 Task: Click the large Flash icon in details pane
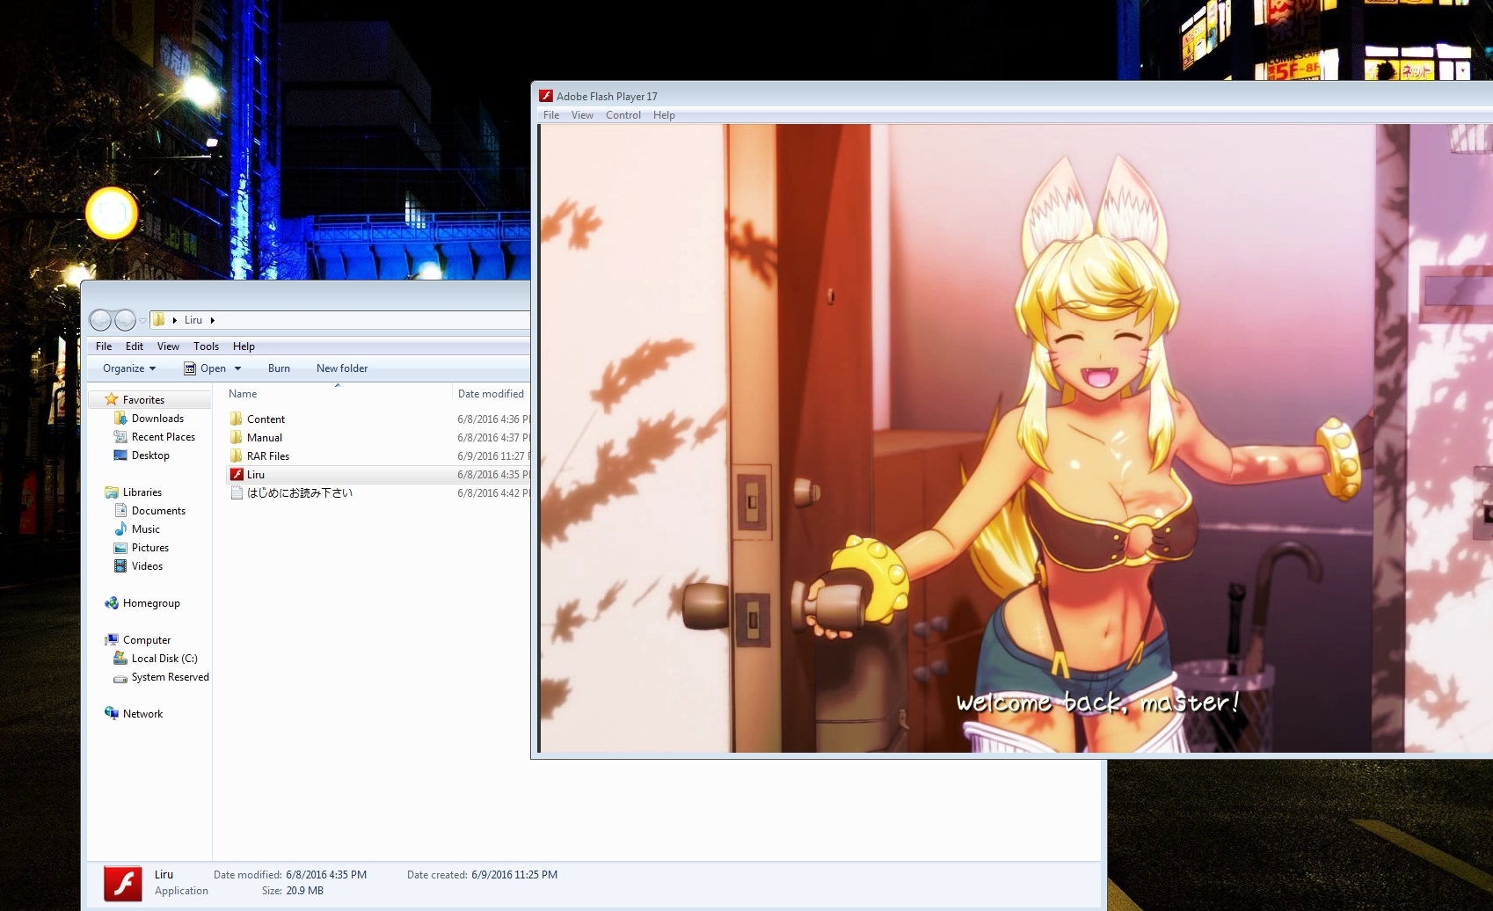pyautogui.click(x=123, y=884)
